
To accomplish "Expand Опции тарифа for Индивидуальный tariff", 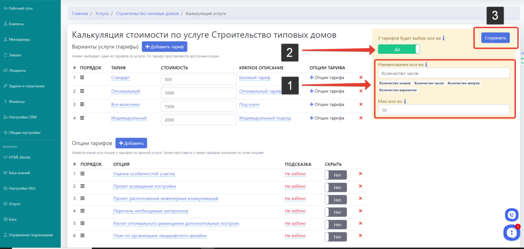I will pos(327,118).
